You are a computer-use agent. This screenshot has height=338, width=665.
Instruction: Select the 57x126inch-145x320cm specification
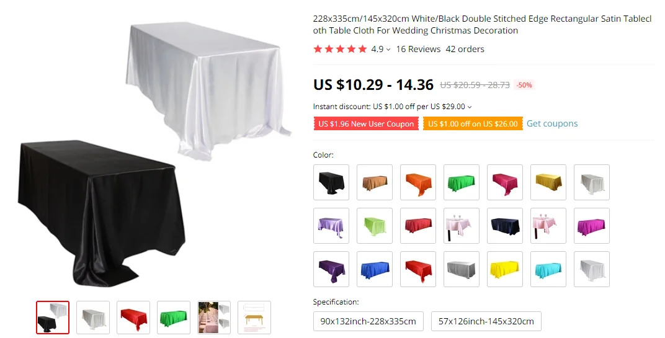486,321
